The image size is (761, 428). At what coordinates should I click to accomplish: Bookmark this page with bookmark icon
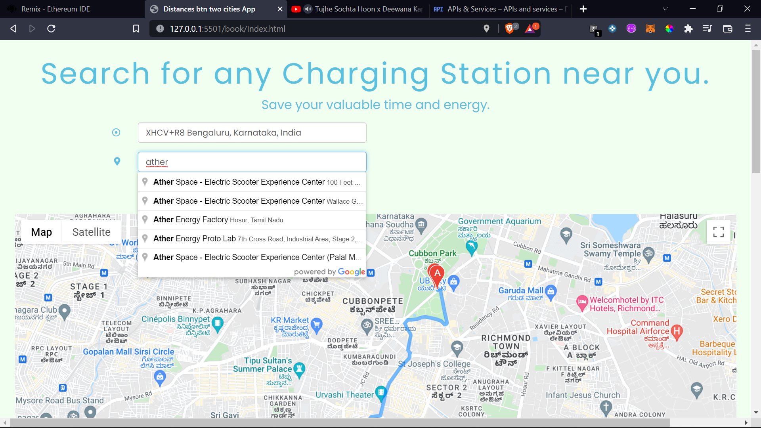[136, 29]
